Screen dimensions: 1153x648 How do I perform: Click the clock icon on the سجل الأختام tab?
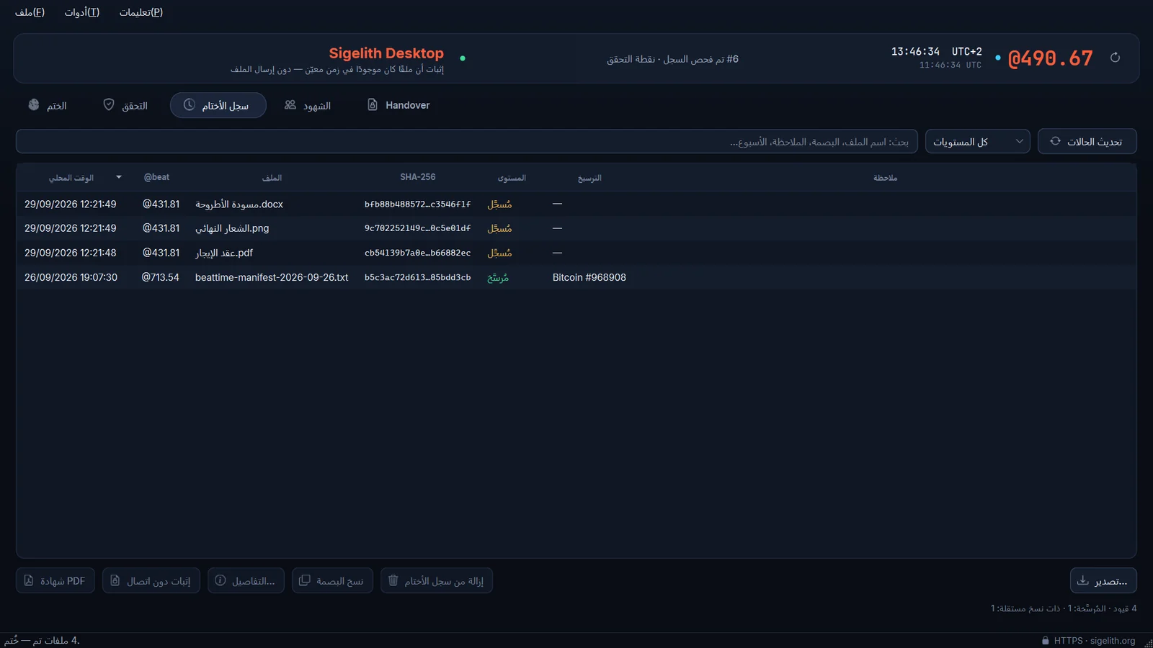click(x=189, y=105)
